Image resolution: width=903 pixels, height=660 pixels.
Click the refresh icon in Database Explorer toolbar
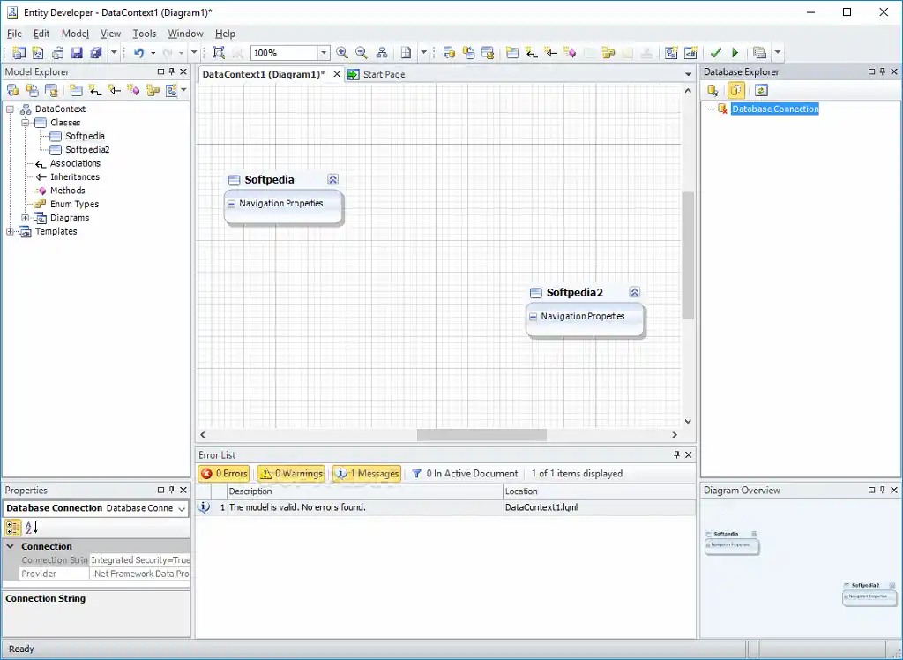tap(762, 89)
